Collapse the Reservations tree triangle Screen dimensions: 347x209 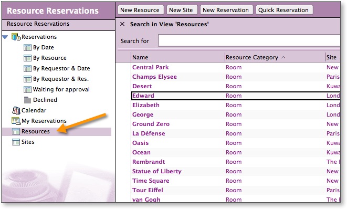[x=5, y=37]
